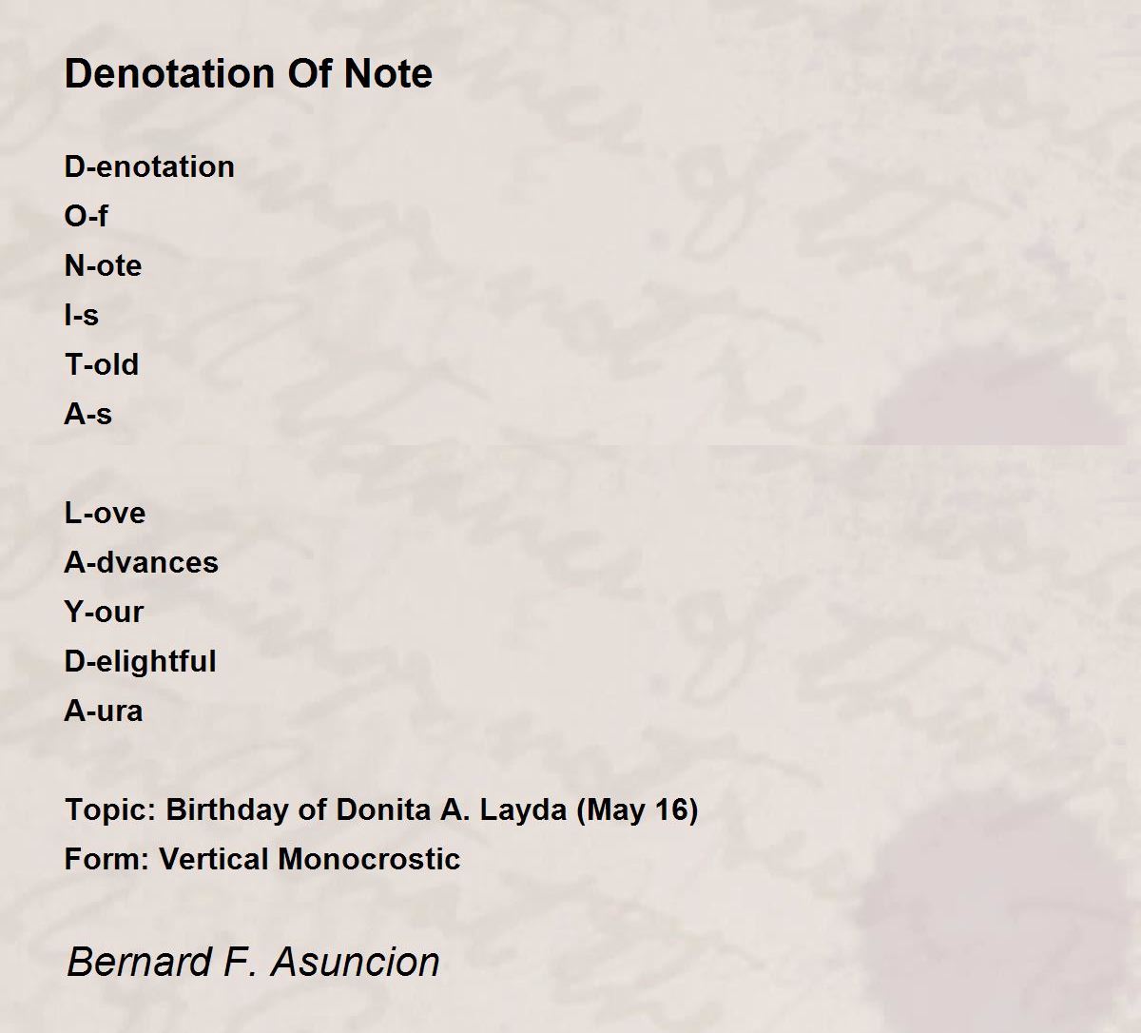Click the A-ura line
Screen dimensions: 1141x1033
(104, 711)
